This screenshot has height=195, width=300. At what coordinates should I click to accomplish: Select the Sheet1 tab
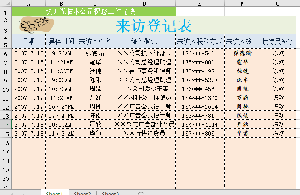click(54, 193)
